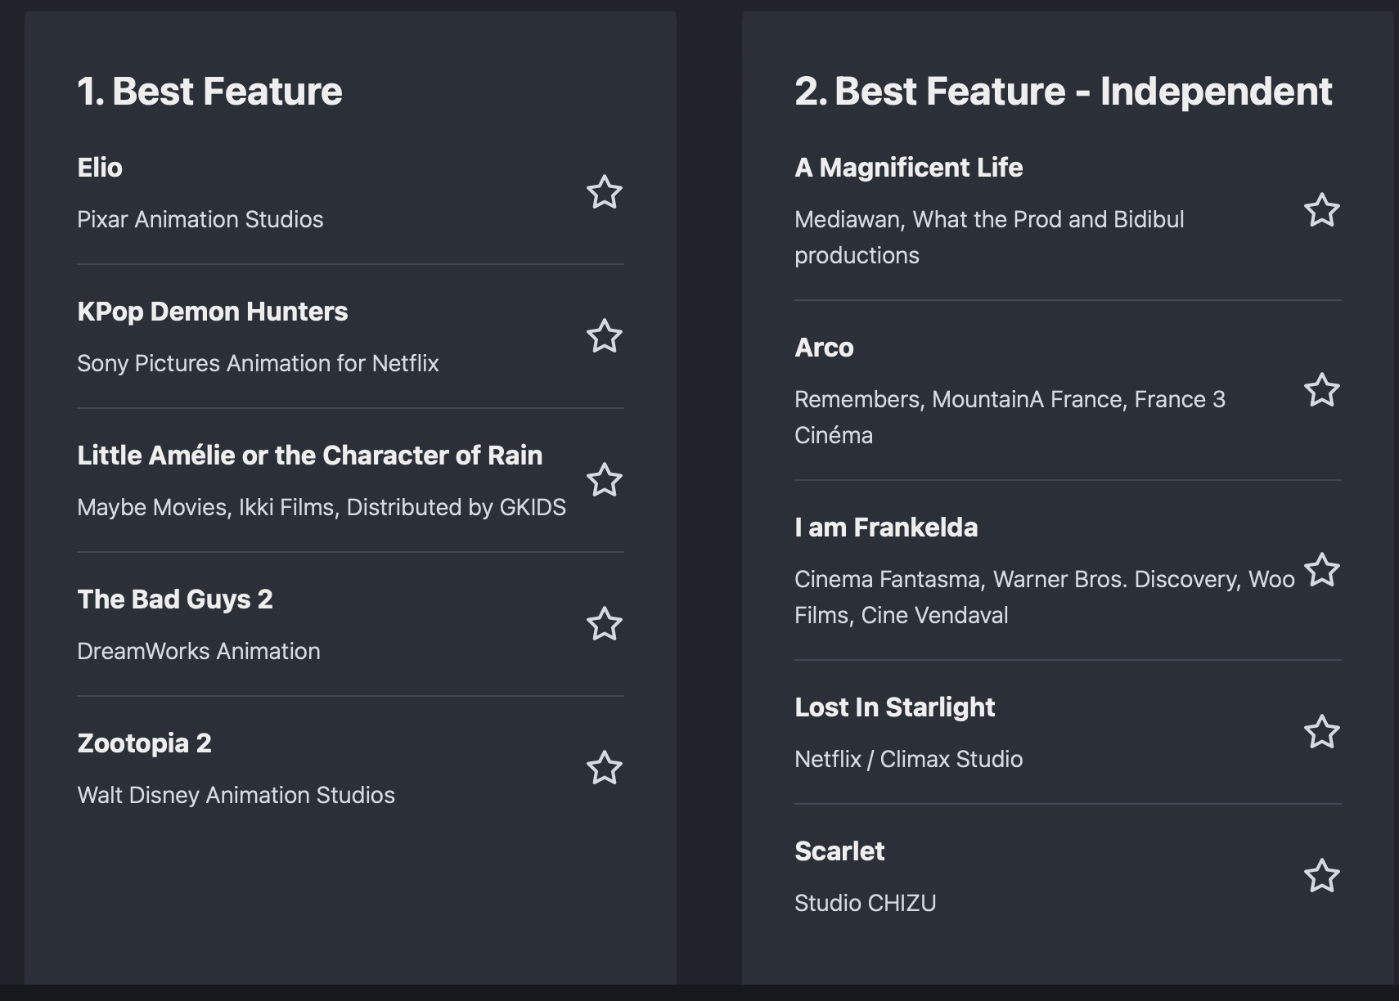1399x1001 pixels.
Task: Star the Zootopia 2 entry
Action: tap(604, 769)
